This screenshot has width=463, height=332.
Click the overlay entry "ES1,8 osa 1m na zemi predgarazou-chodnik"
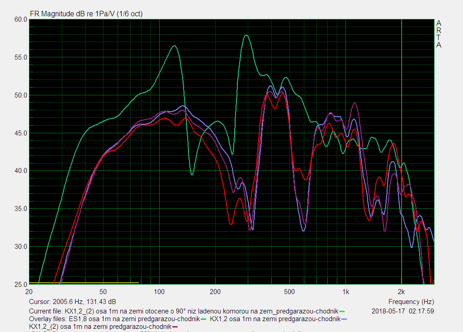pos(134,319)
